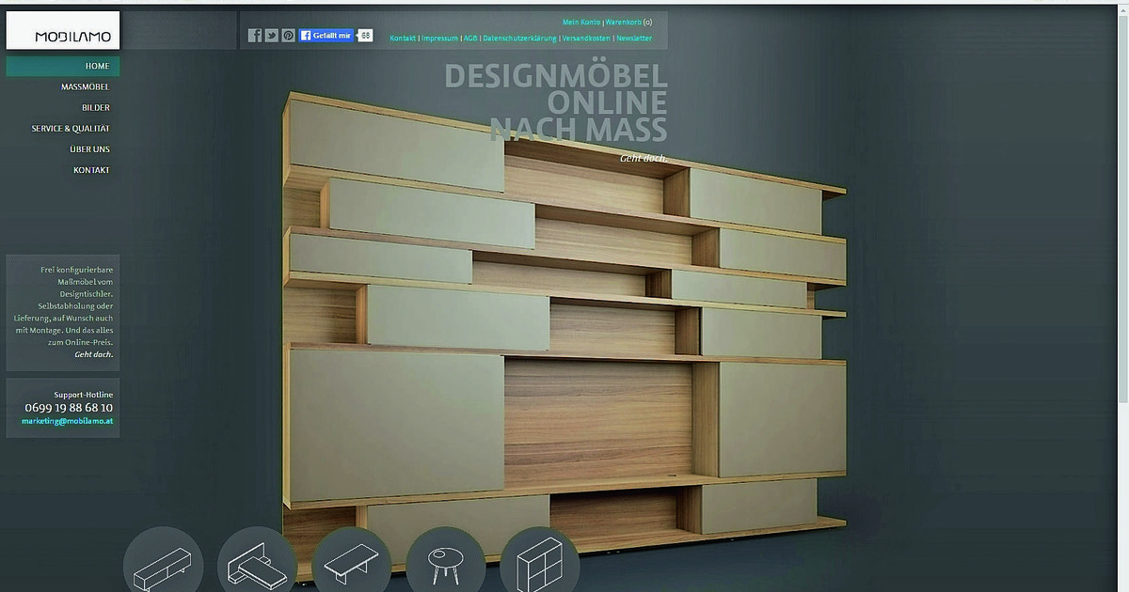Choose the bed furniture icon
1129x592 pixels.
[x=257, y=564]
